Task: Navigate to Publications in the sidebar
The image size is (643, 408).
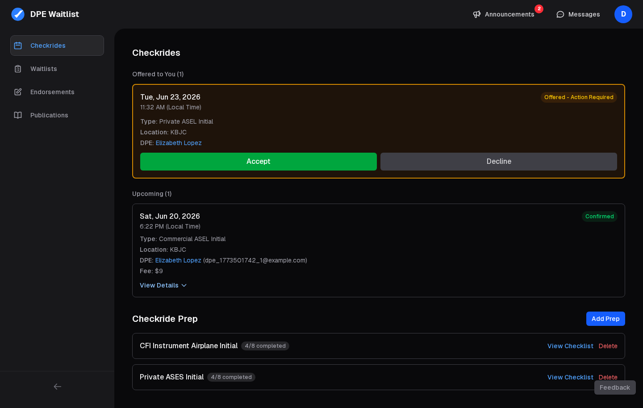Action: coord(57,115)
